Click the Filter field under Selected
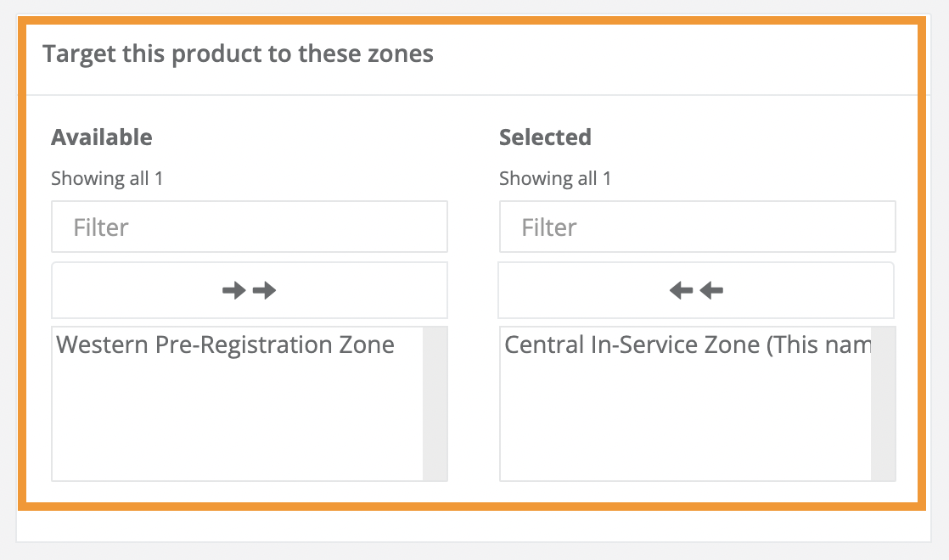The width and height of the screenshot is (949, 560). 696,227
